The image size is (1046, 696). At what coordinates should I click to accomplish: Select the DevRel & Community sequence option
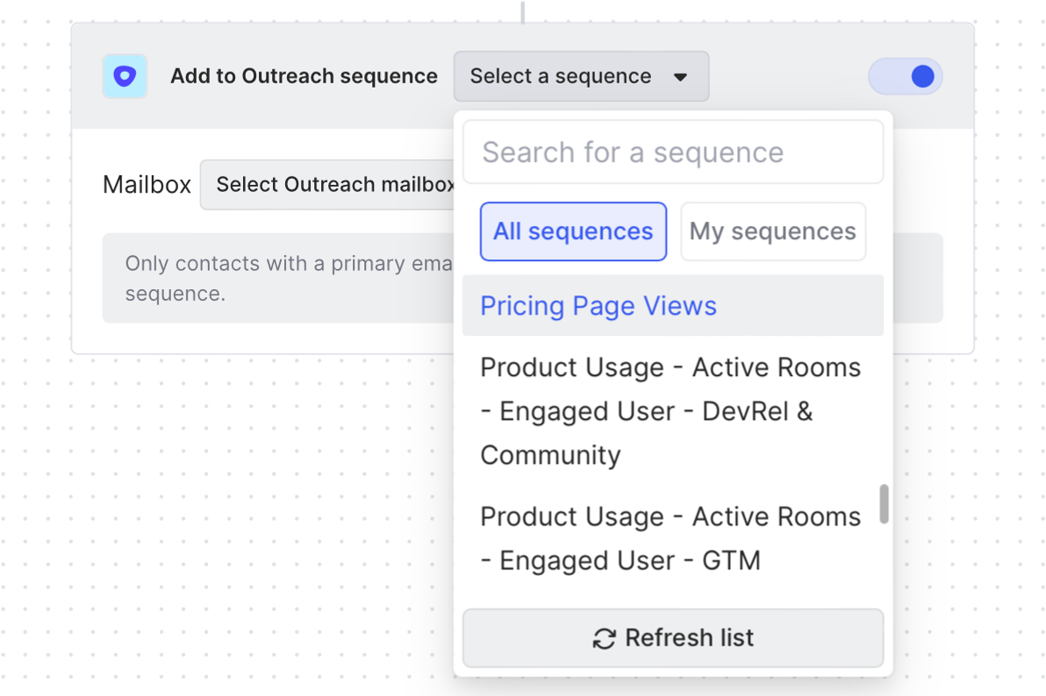coord(670,411)
